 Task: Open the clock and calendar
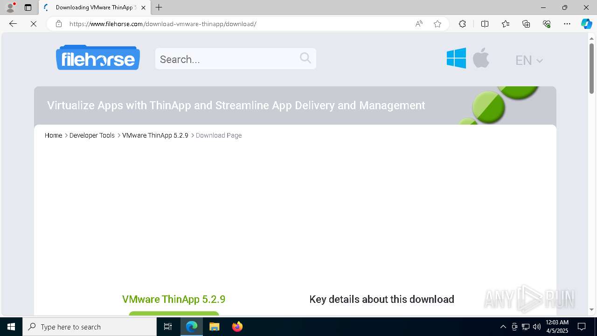point(557,327)
